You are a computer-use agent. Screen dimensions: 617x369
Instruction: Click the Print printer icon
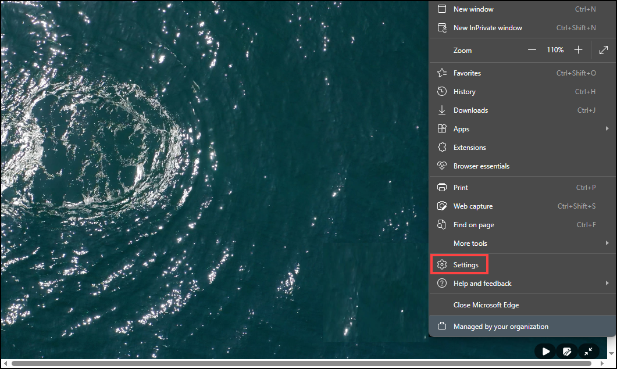pos(442,188)
